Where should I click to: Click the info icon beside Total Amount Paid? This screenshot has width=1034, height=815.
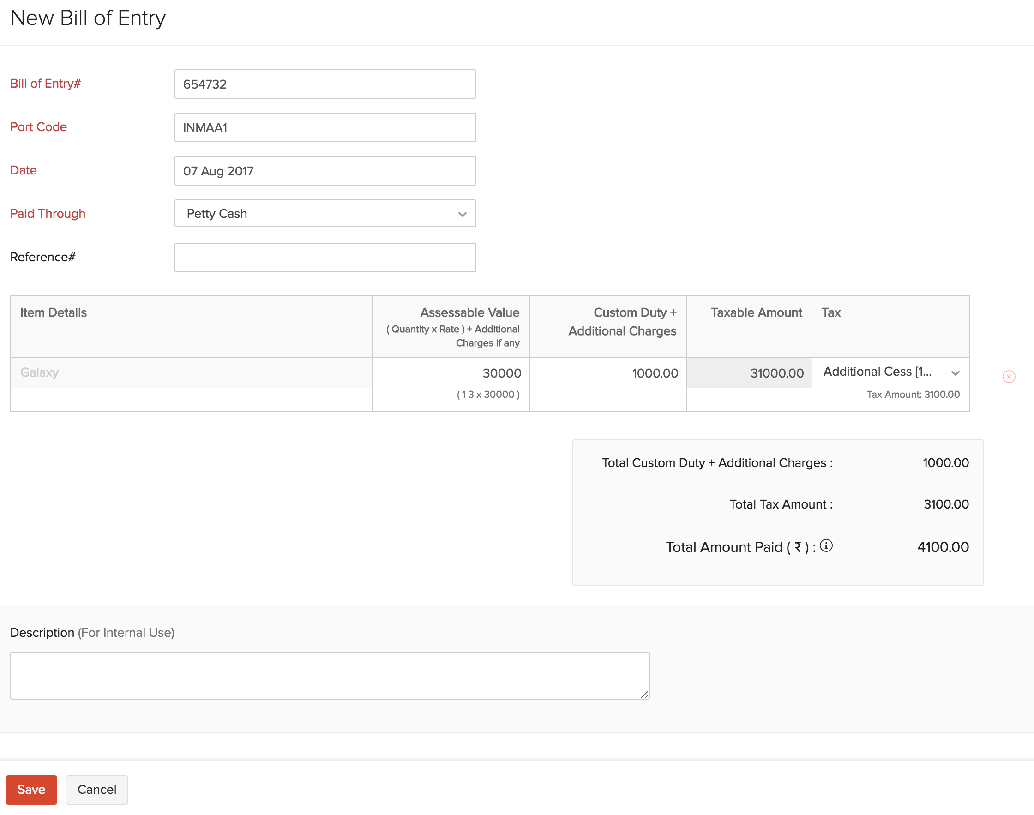coord(827,546)
